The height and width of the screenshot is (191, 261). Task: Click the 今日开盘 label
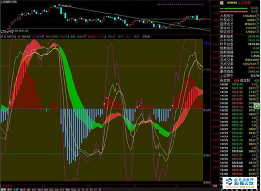[x=227, y=40]
